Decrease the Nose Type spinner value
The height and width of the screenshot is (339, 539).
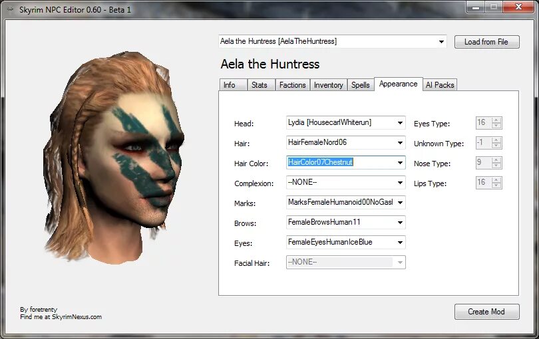[x=496, y=166]
